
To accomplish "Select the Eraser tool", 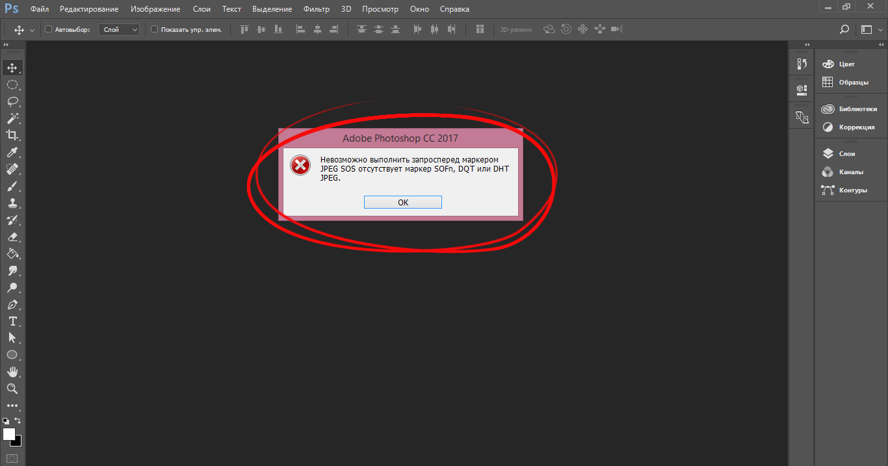I will point(12,237).
